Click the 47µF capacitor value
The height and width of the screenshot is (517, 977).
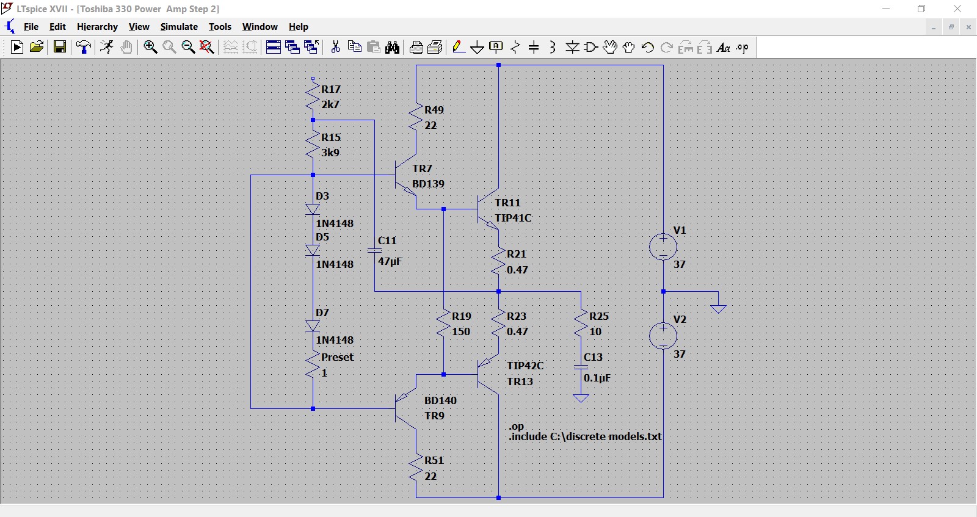pyautogui.click(x=390, y=261)
